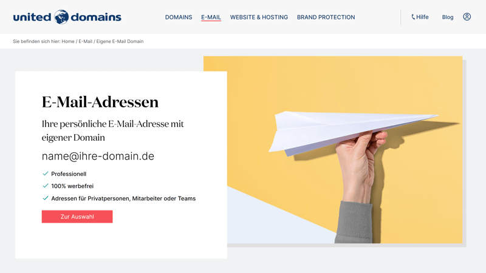Go to BRAND PROTECTION section
Viewport: 486px width, 273px height.
point(326,18)
